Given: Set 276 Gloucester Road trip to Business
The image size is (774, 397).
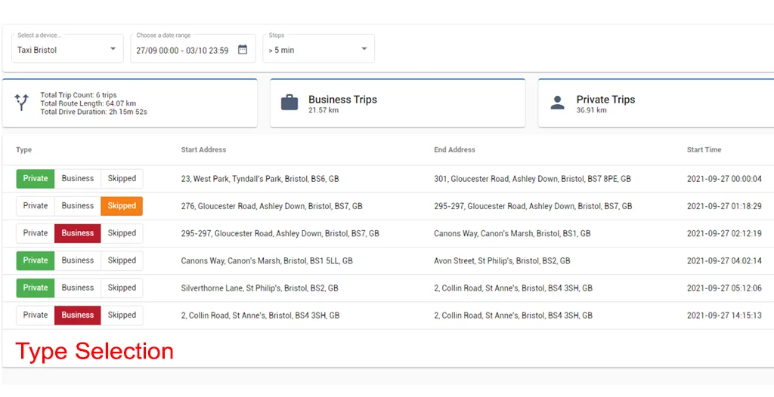Looking at the screenshot, I should pos(78,205).
